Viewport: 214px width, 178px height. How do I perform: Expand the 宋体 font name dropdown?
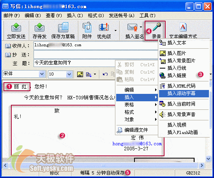pos(42,74)
